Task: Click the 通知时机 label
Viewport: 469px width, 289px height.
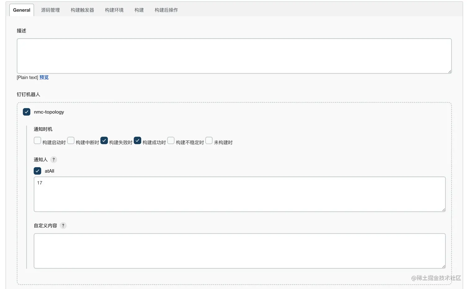Action: pos(43,129)
